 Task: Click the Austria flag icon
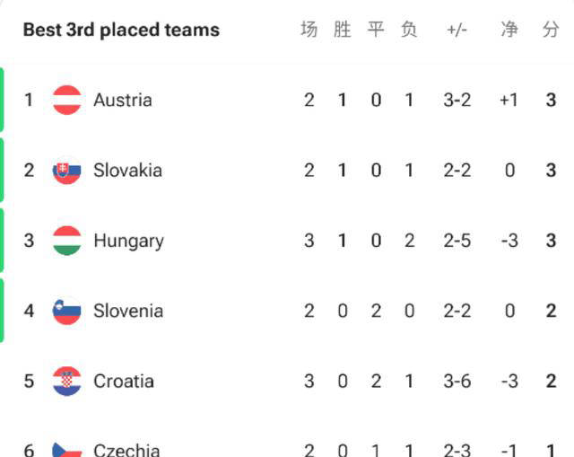coord(67,100)
